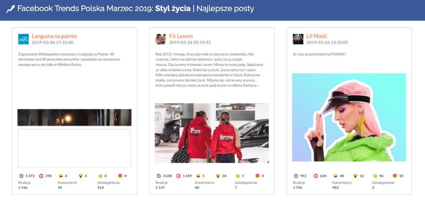The height and width of the screenshot is (204, 425).
Task: Click the trend arrow icon in the header
Action: click(10, 9)
